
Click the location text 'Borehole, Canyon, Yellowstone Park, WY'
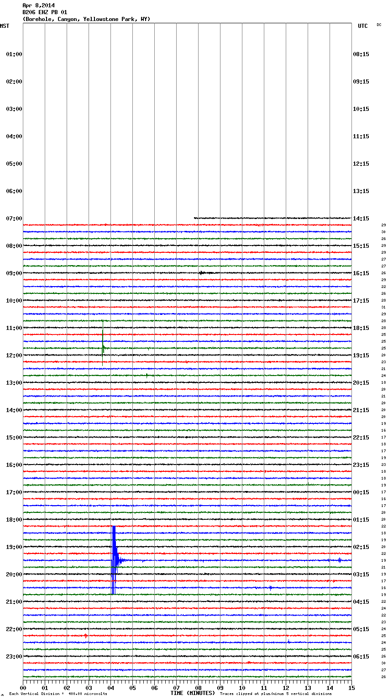[86, 19]
